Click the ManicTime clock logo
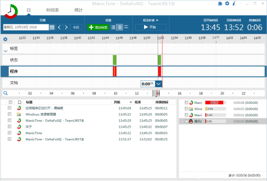This screenshot has width=267, height=181. coord(11,11)
